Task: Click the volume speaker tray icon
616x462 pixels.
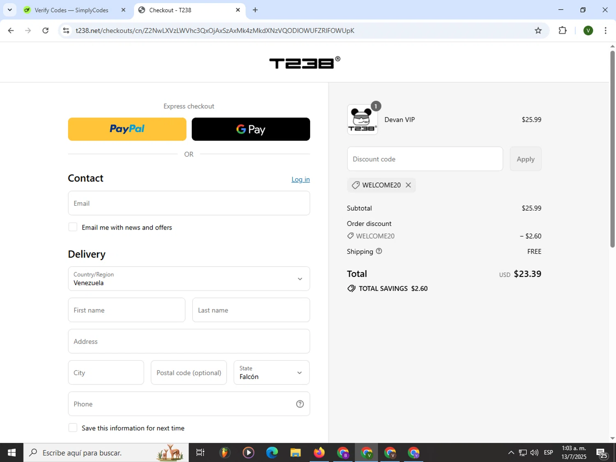Action: click(534, 453)
